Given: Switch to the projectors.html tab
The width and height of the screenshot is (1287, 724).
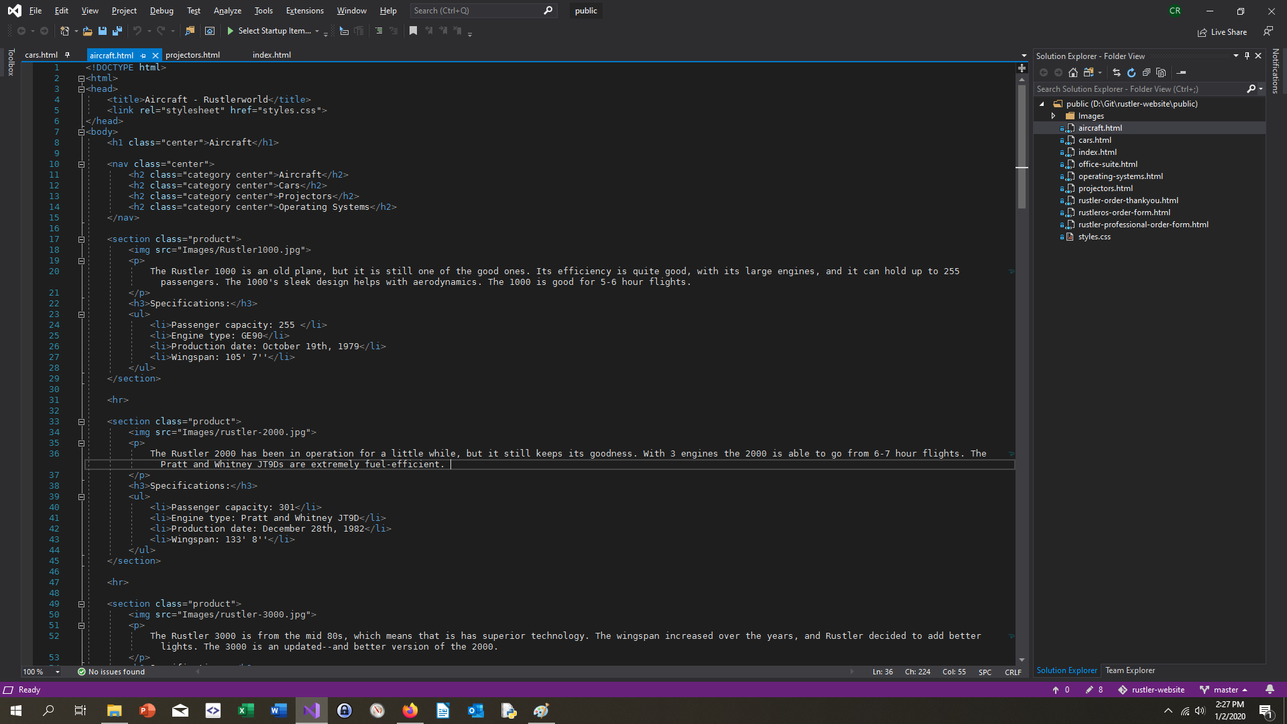Looking at the screenshot, I should pyautogui.click(x=192, y=55).
